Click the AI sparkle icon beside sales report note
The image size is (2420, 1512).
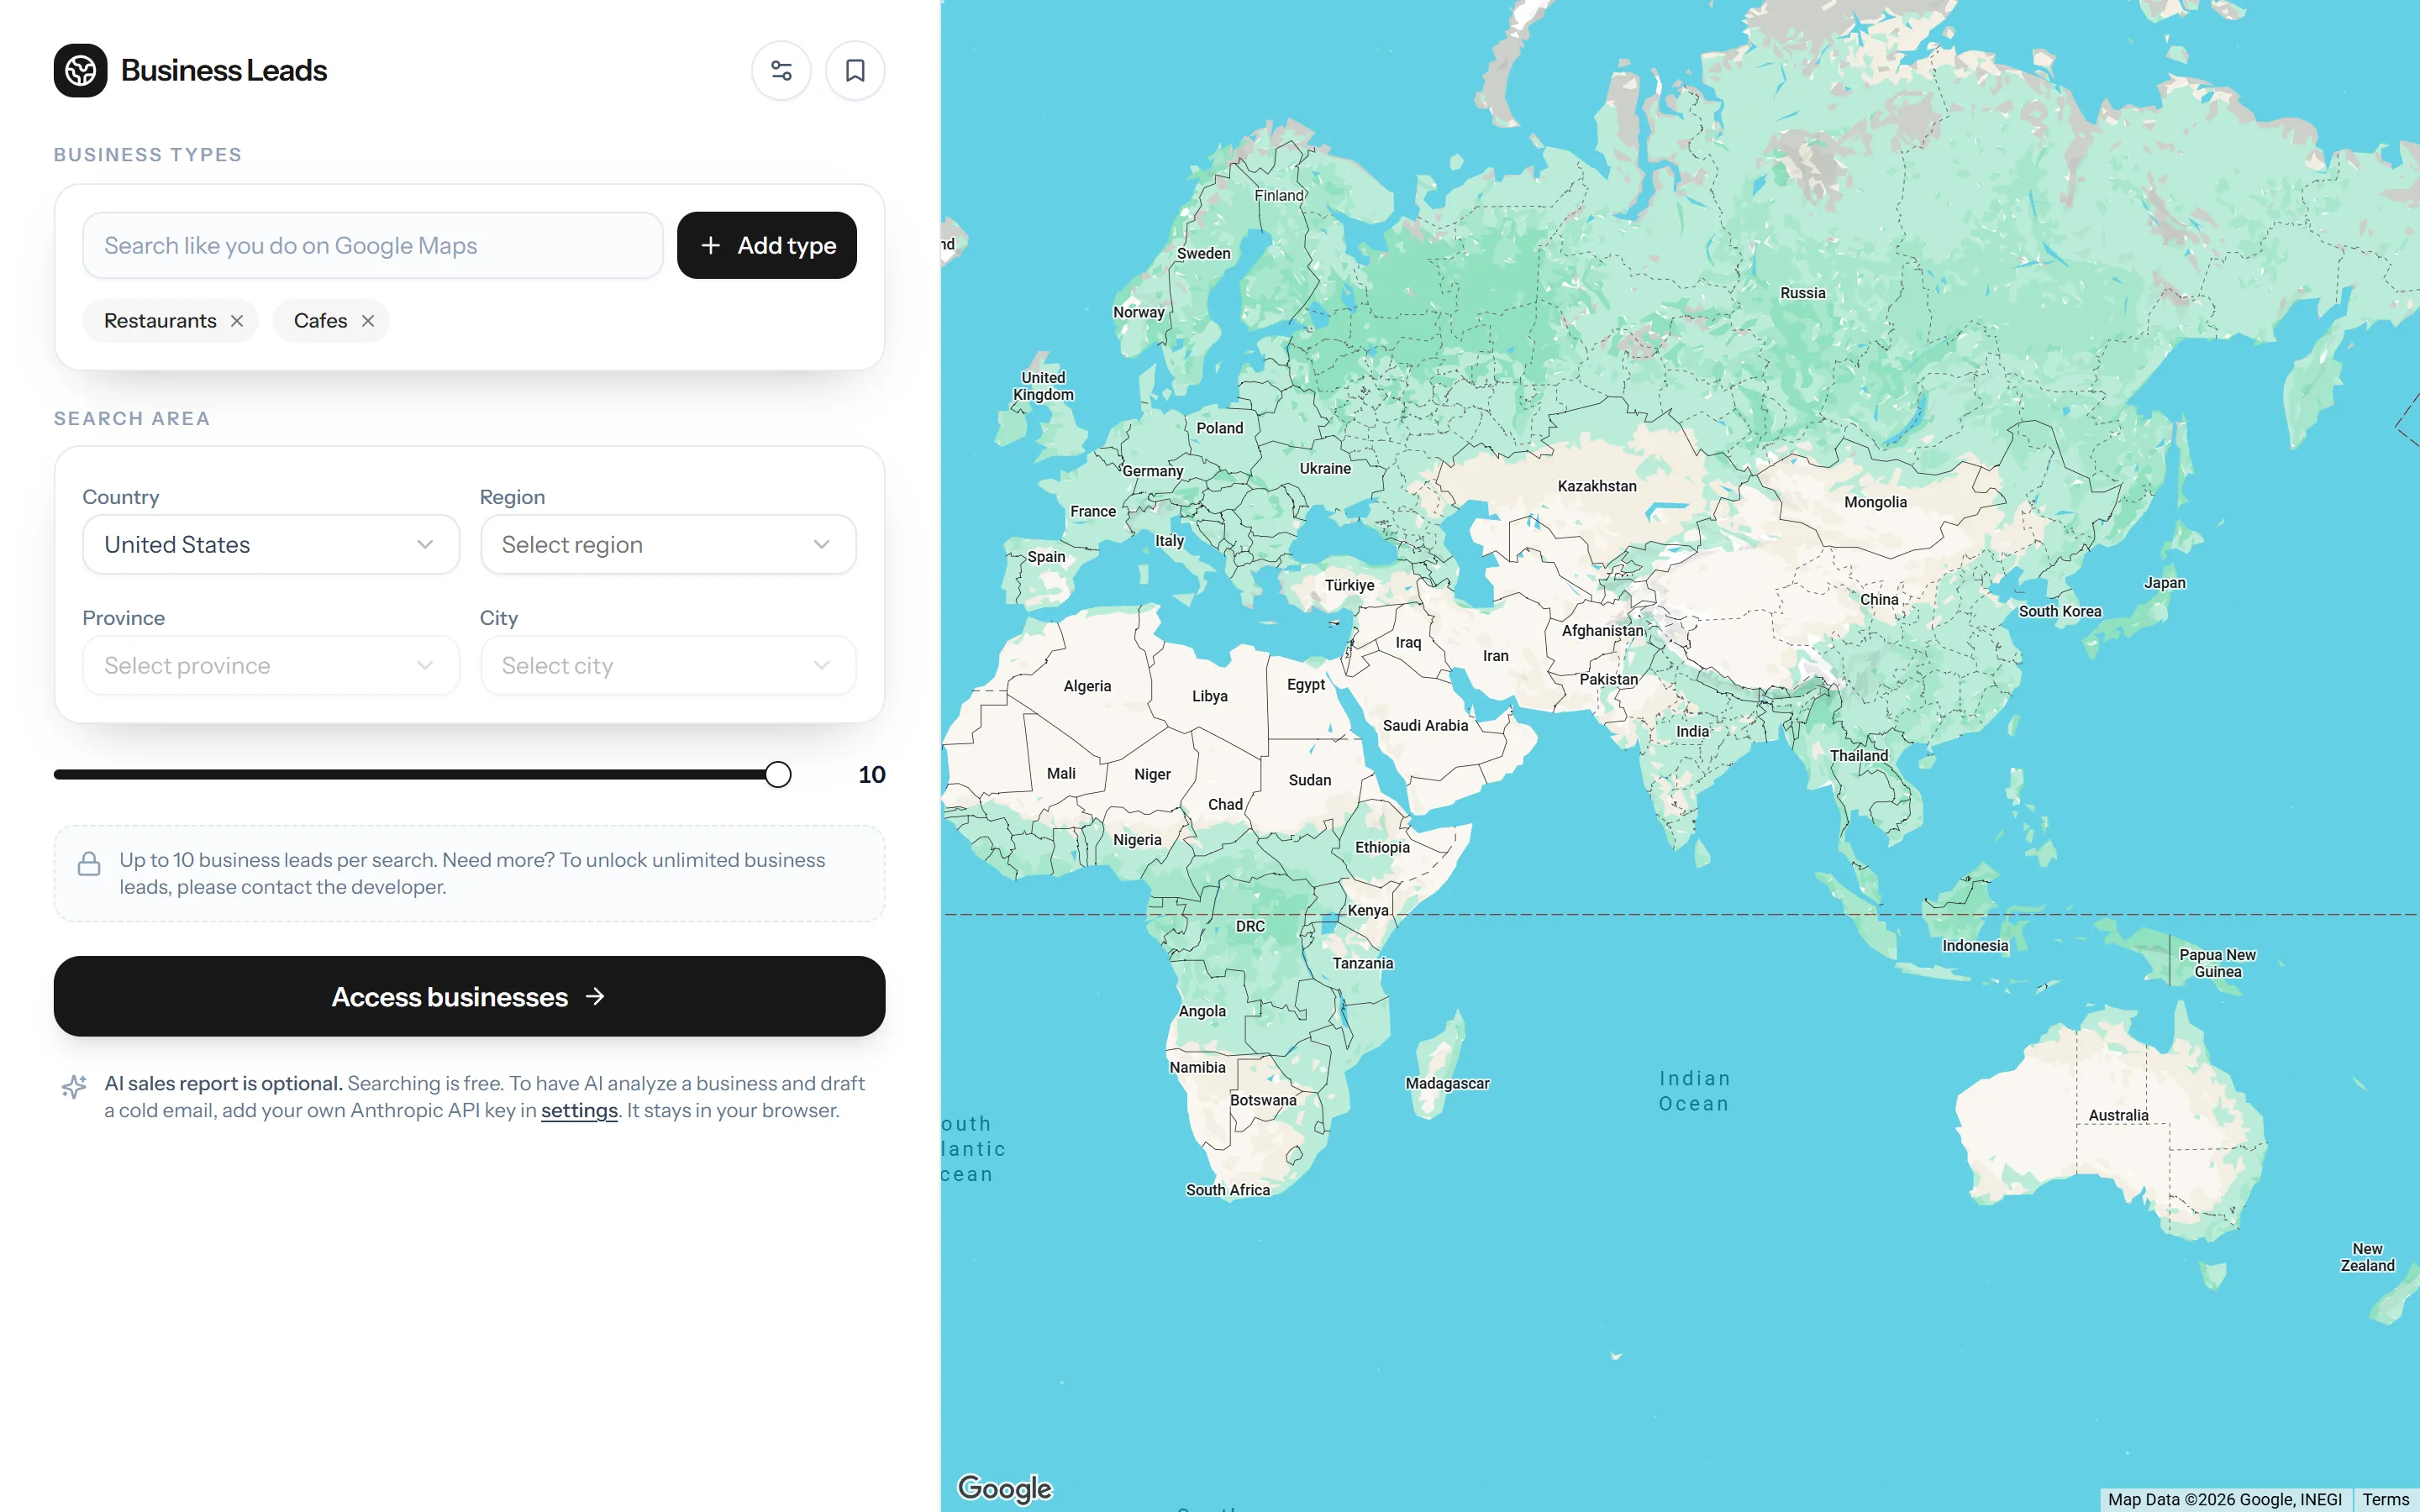coord(74,1086)
